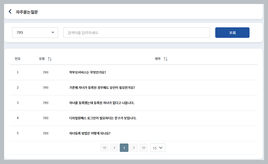Go to next page with the right chevron
Screen dimensions: 268x164
click(x=134, y=148)
